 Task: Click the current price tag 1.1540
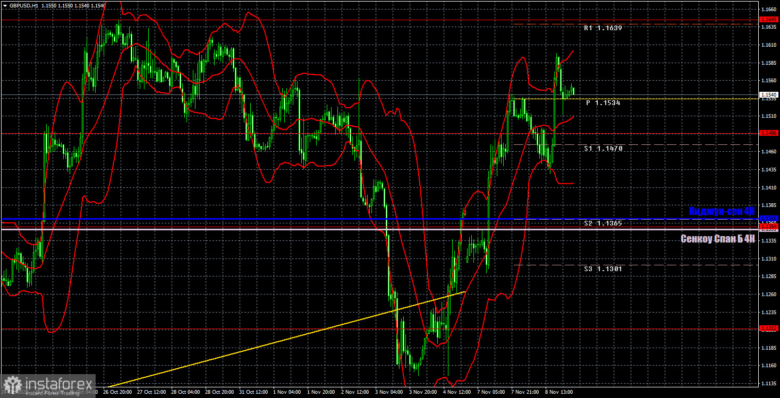point(769,96)
